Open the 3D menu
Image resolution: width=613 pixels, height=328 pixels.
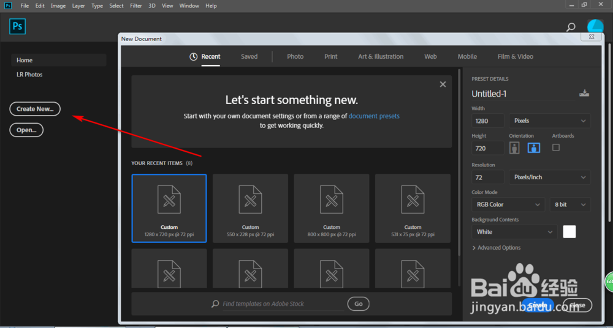[152, 6]
